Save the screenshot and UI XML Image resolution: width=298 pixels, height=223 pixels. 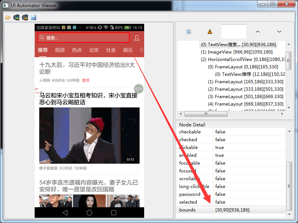pyautogui.click(x=33, y=17)
